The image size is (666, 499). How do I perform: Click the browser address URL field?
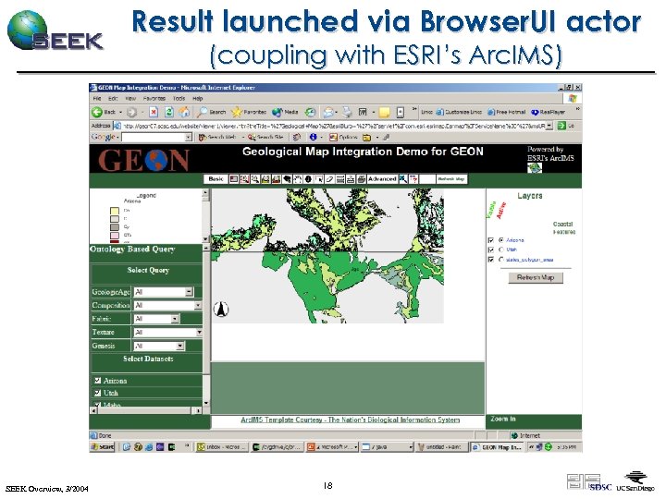[x=334, y=126]
